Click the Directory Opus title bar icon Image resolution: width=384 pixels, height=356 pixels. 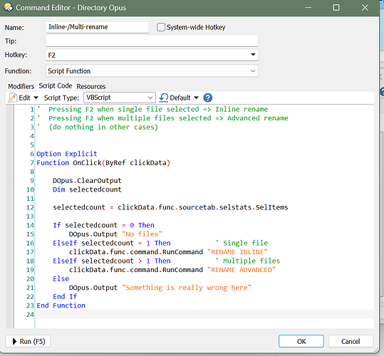tap(9, 7)
